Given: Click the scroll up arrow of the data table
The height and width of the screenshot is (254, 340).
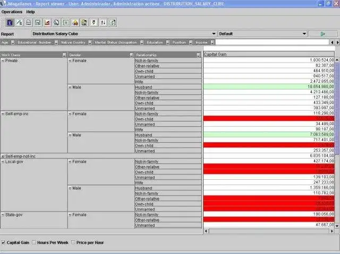Looking at the screenshot, I should [x=337, y=60].
